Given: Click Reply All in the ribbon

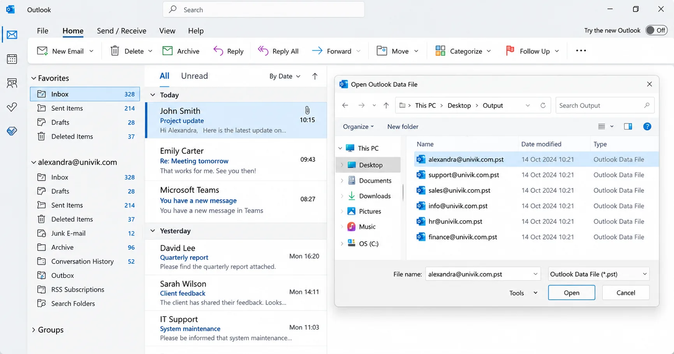Looking at the screenshot, I should tap(278, 51).
